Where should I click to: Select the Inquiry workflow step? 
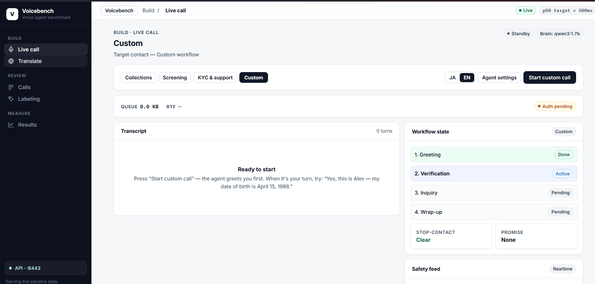494,193
